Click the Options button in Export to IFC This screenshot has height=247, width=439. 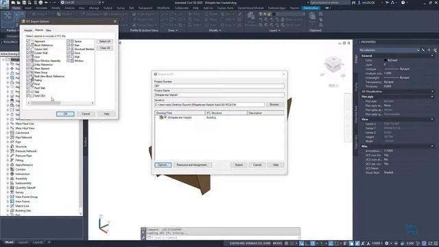(x=163, y=165)
